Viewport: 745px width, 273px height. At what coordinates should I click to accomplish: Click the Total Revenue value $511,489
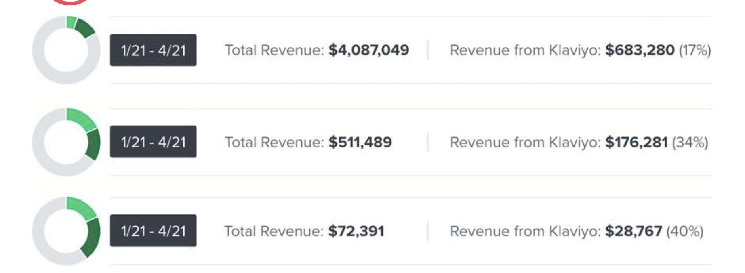360,142
